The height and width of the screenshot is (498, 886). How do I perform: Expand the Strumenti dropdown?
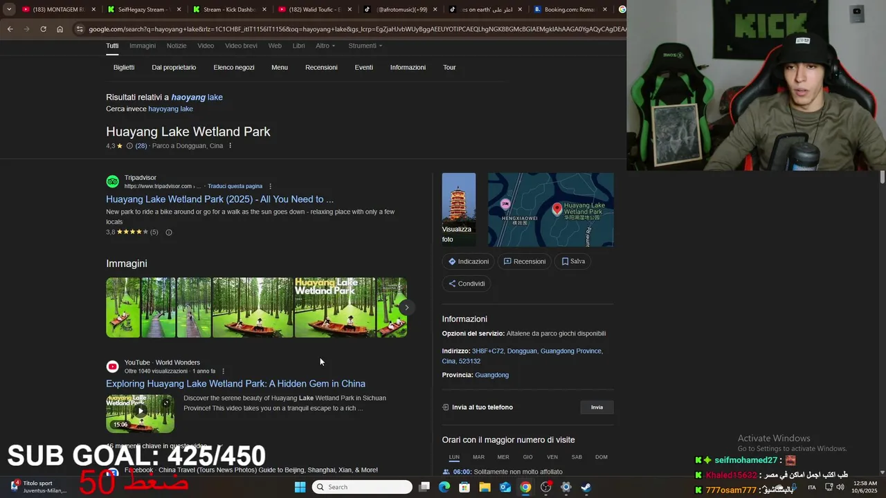pos(365,46)
